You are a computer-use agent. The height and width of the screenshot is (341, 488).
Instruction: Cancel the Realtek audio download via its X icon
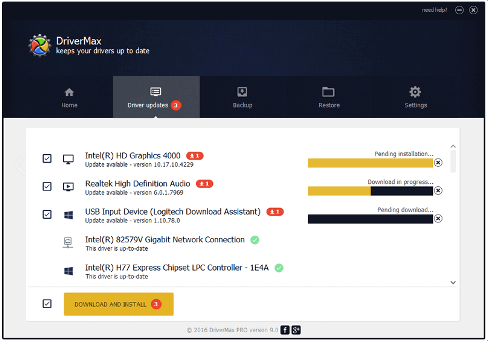(x=438, y=190)
